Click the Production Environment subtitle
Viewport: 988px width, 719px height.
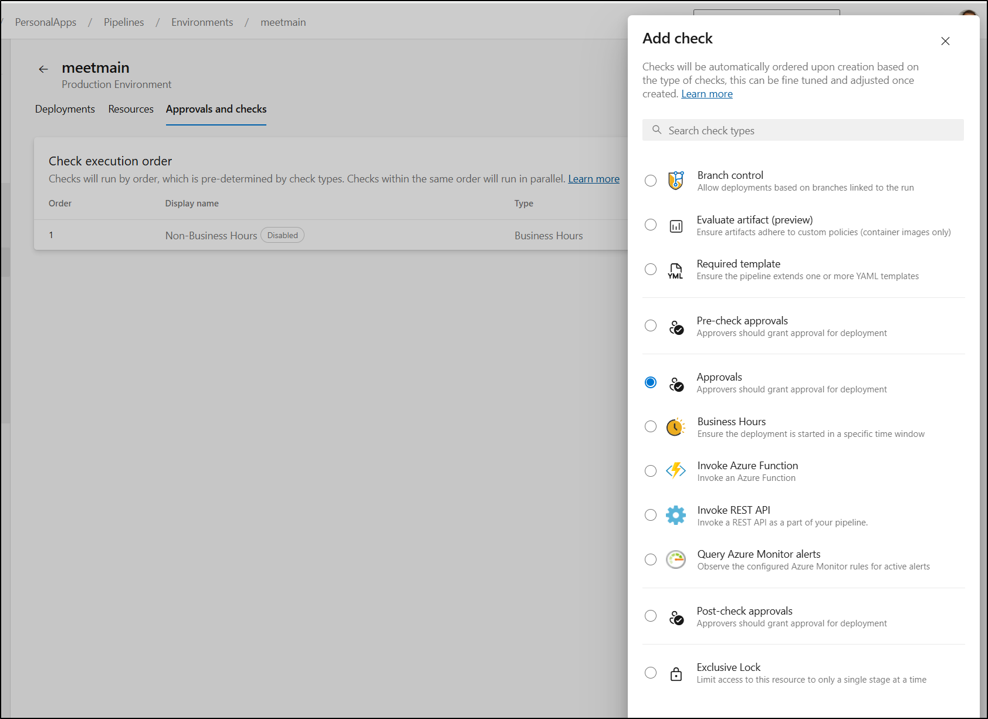(x=117, y=84)
